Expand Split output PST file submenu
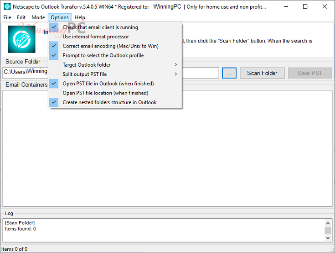Image resolution: width=335 pixels, height=253 pixels. tap(115, 74)
